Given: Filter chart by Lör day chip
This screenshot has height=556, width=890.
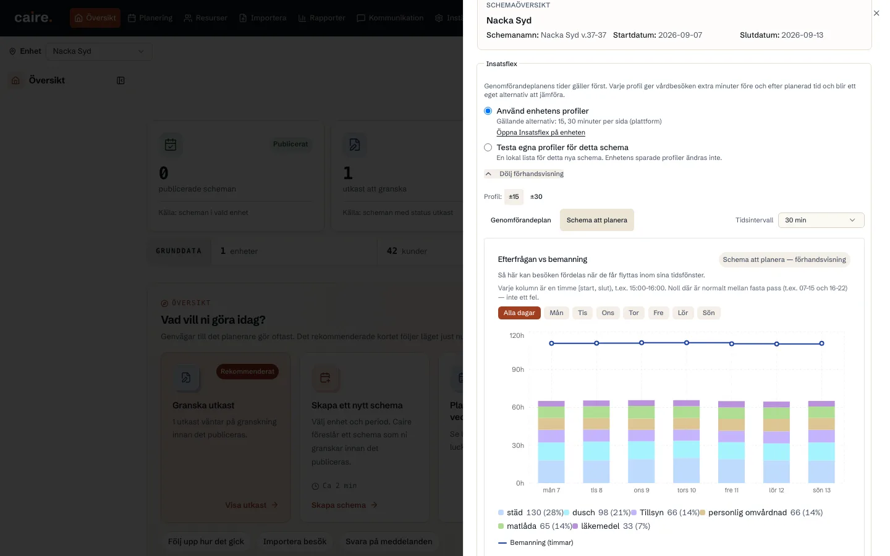Looking at the screenshot, I should pos(683,313).
